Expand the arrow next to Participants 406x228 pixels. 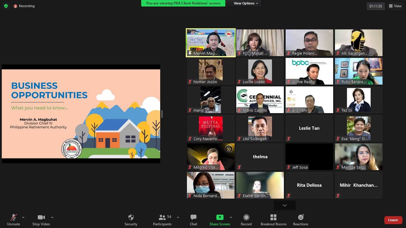point(178,217)
